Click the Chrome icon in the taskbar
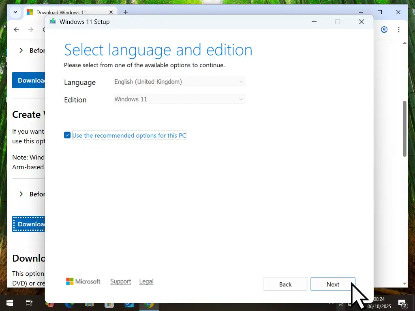 (x=149, y=304)
